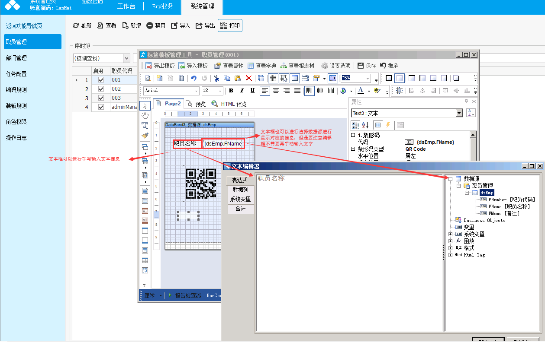The height and width of the screenshot is (342, 545).
Task: Click the all borders icon
Action: pyautogui.click(x=389, y=78)
